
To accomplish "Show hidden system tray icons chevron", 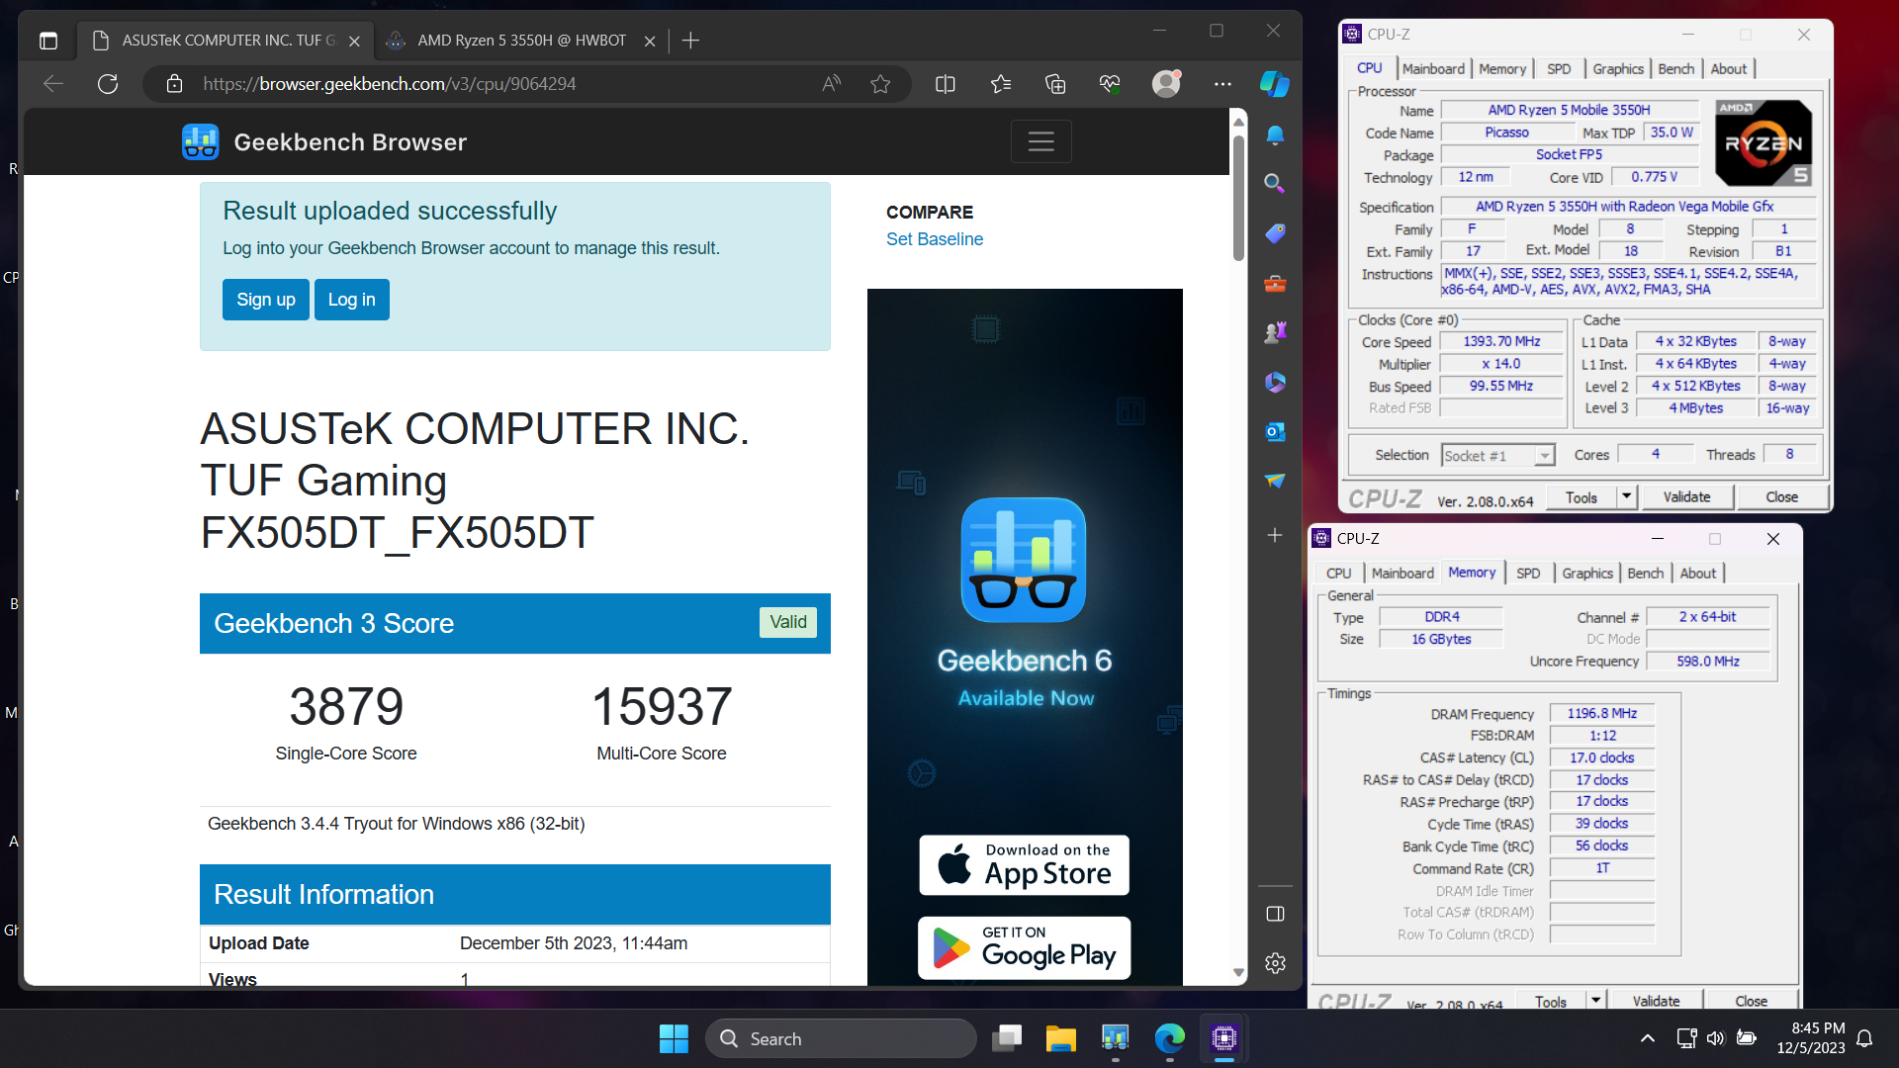I will pyautogui.click(x=1648, y=1038).
